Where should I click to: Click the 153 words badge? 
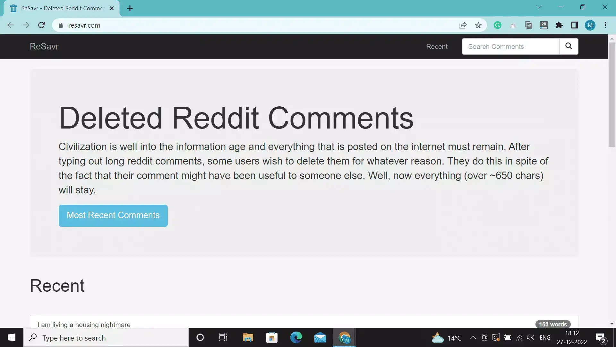(x=553, y=324)
